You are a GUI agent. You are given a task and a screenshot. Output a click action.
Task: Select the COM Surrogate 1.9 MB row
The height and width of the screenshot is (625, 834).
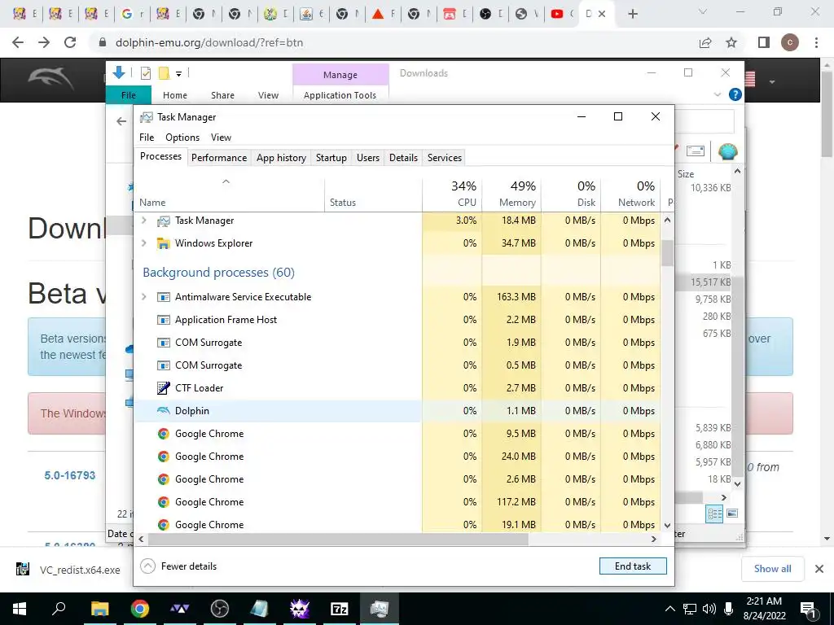coord(397,343)
